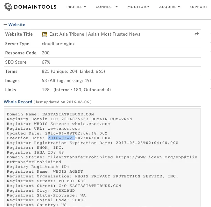Image resolution: width=211 pixels, height=207 pixels.
Task: Click the East Asia Tribune website title text
Action: point(95,34)
